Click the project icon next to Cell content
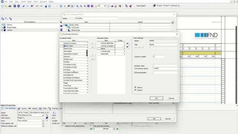Viewport: 238px width, 134px height. 47,118
